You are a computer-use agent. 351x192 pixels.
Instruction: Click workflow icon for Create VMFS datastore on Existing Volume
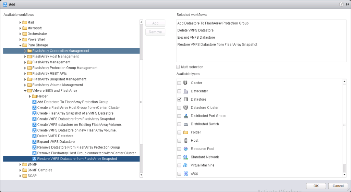(34, 125)
